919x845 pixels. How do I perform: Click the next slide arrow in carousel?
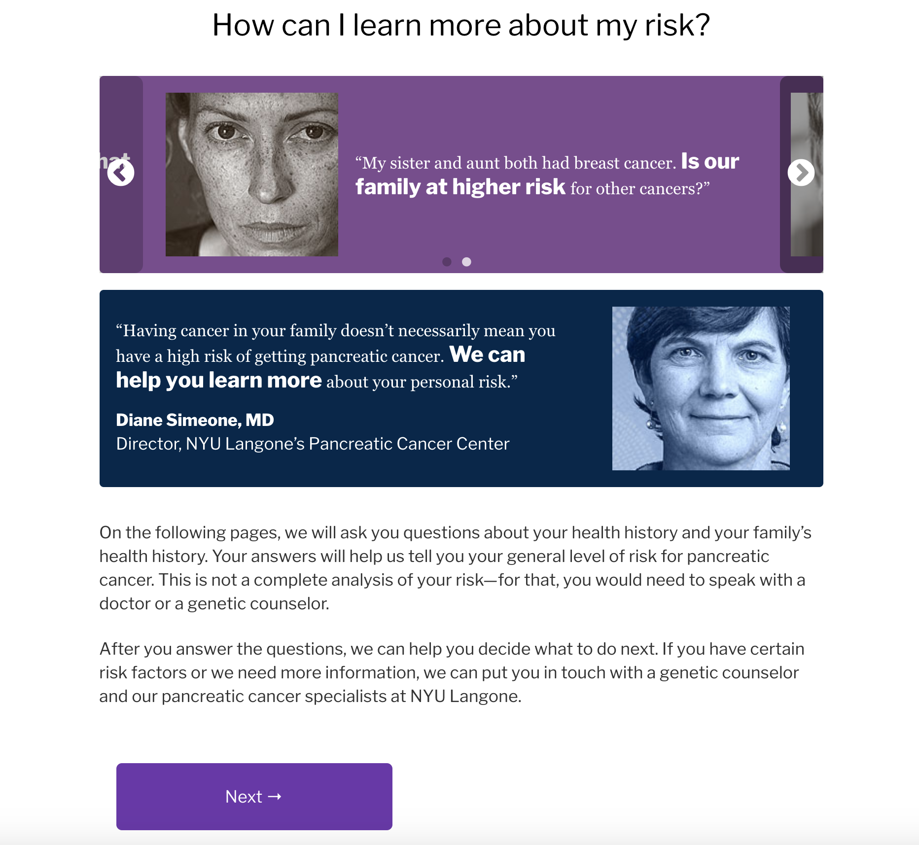[801, 173]
